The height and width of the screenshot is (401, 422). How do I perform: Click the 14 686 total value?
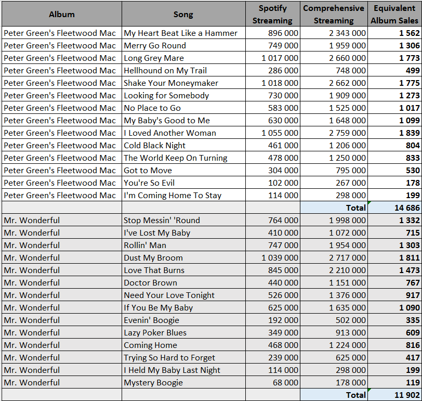tap(394, 208)
